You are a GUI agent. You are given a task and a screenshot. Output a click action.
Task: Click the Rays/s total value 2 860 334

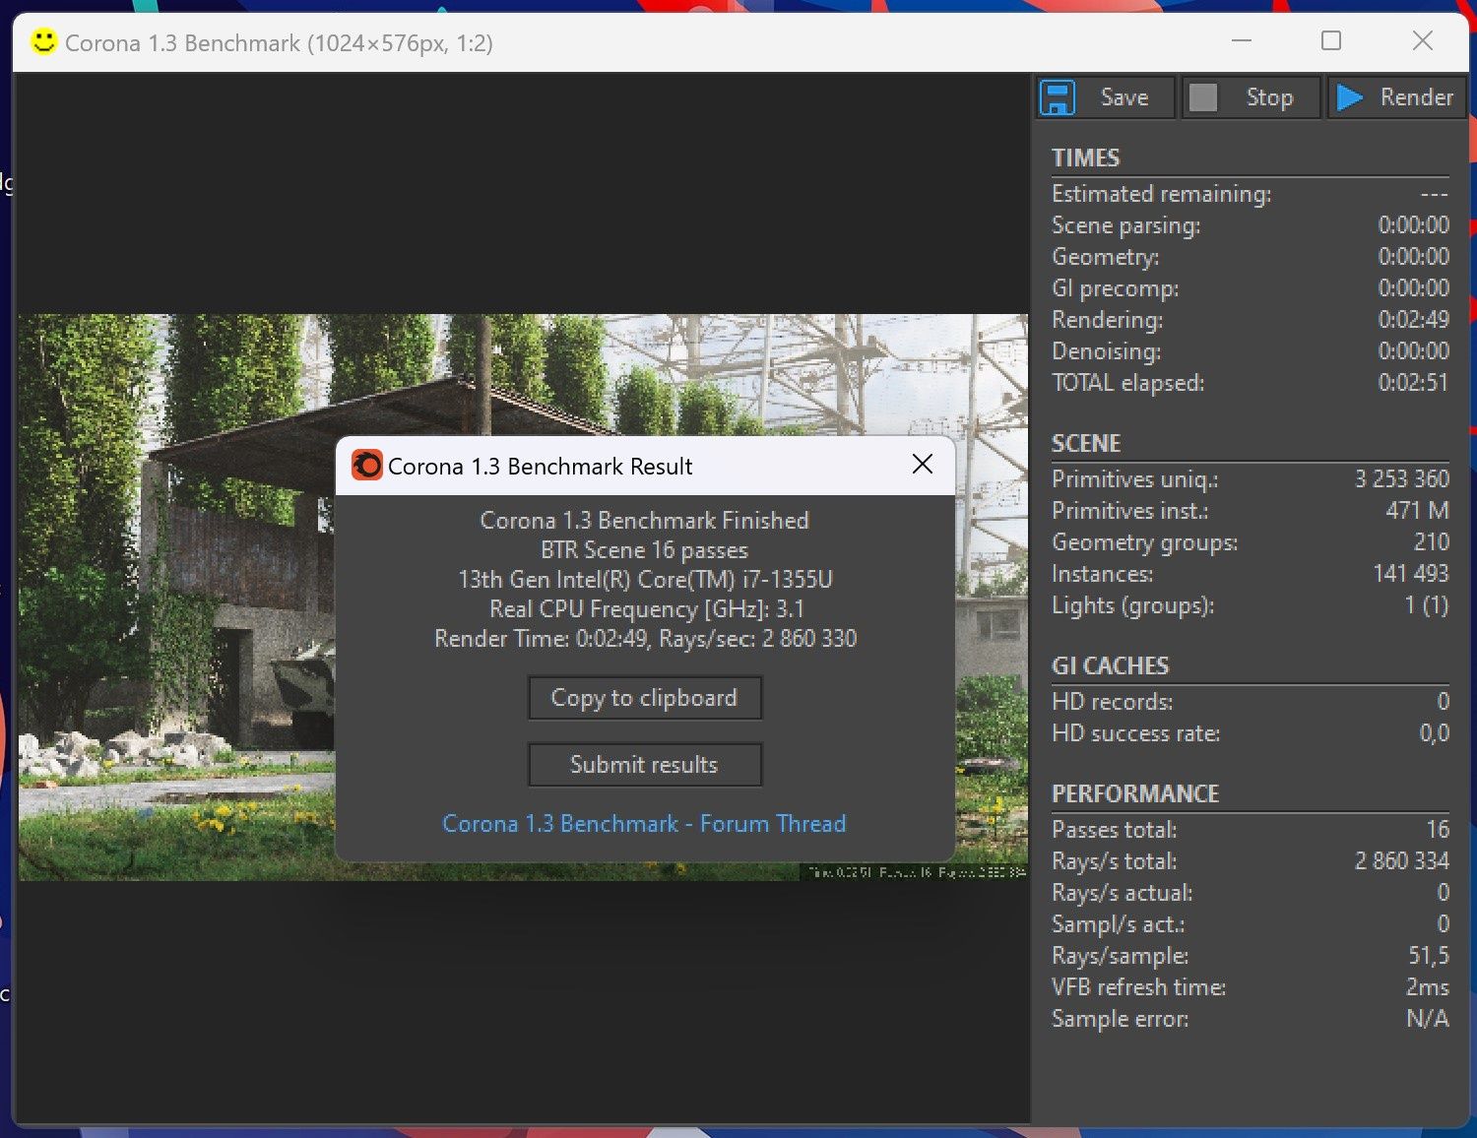[1402, 861]
